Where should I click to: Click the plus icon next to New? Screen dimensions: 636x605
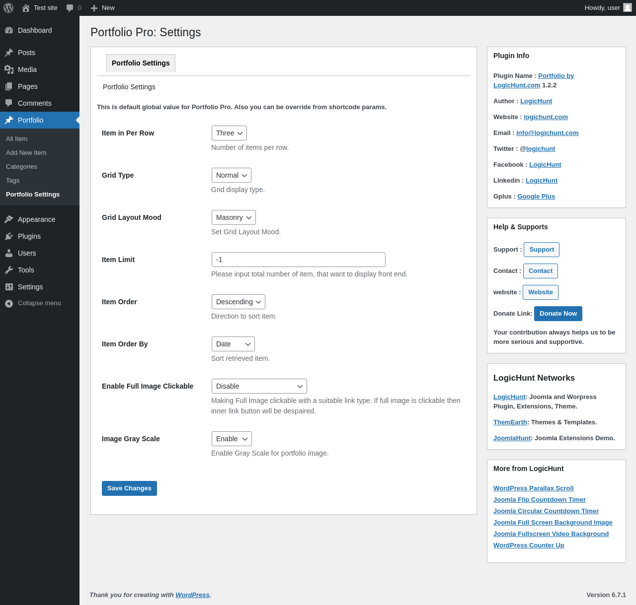pos(94,8)
